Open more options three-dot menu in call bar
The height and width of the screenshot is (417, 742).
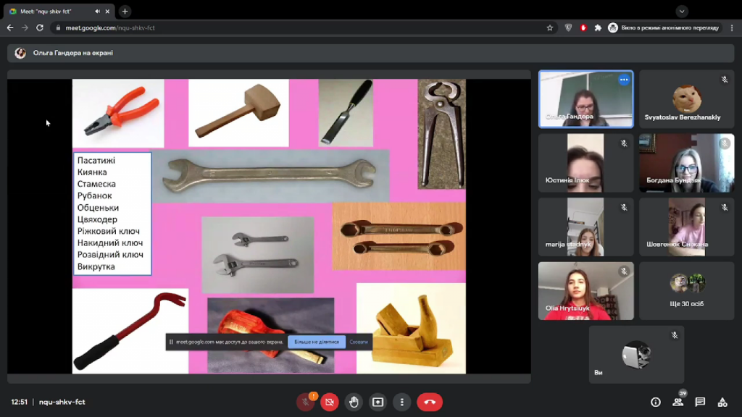(x=401, y=402)
